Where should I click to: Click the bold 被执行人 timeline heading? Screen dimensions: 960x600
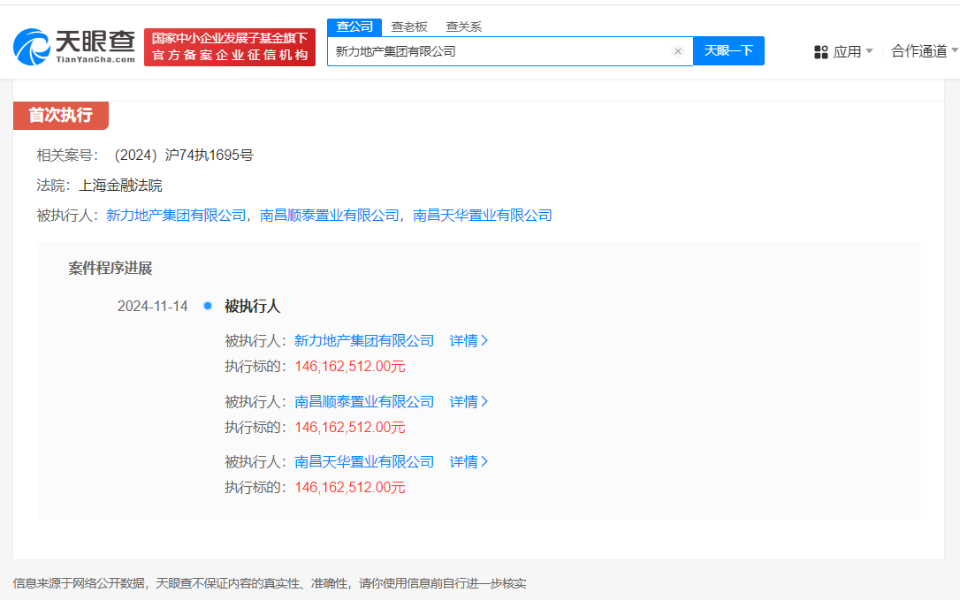[x=252, y=306]
